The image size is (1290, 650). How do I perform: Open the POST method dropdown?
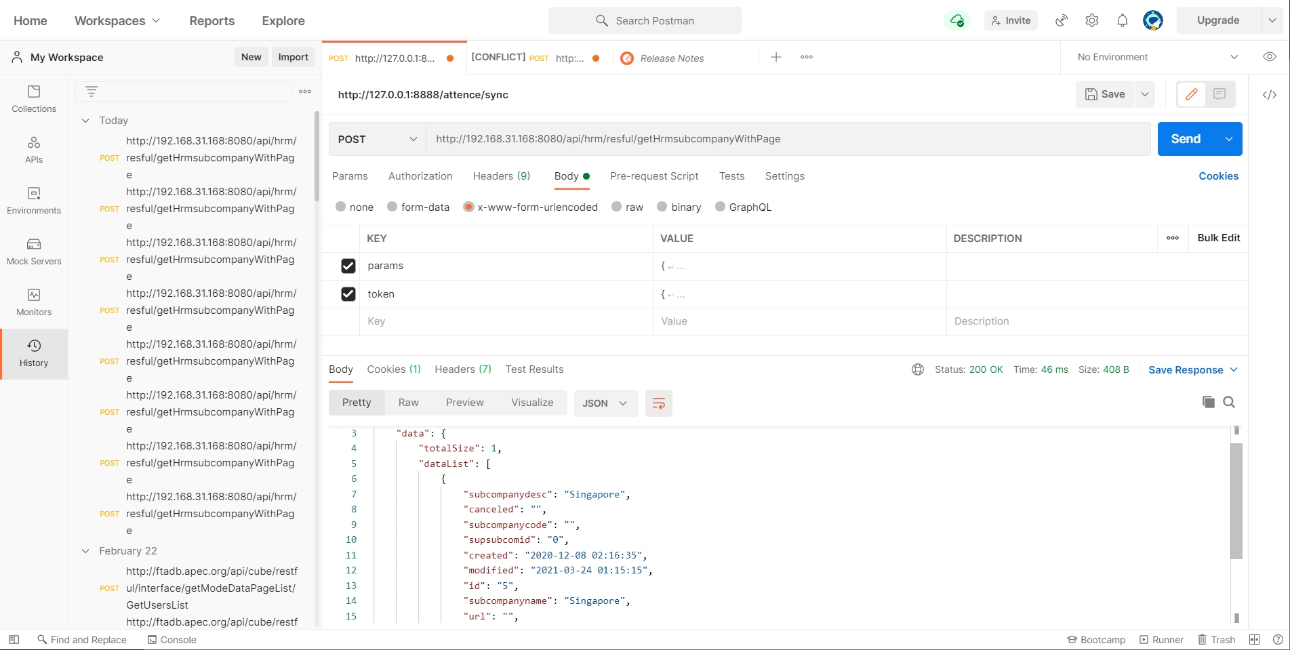pyautogui.click(x=377, y=139)
